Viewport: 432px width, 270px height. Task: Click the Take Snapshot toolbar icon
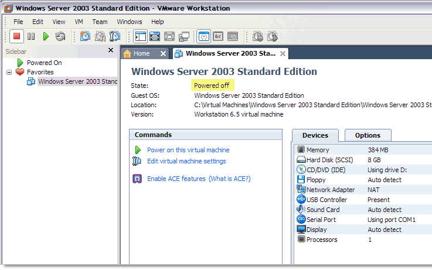click(x=85, y=36)
